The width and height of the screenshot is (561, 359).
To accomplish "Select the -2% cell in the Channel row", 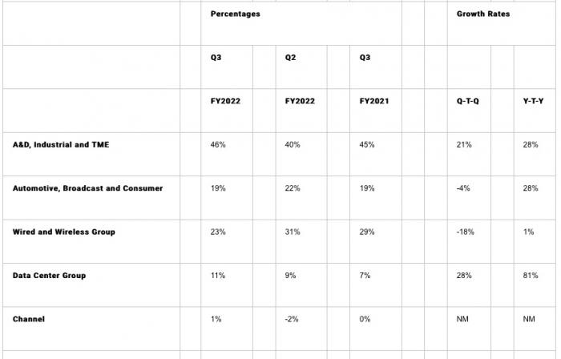I will click(x=291, y=319).
